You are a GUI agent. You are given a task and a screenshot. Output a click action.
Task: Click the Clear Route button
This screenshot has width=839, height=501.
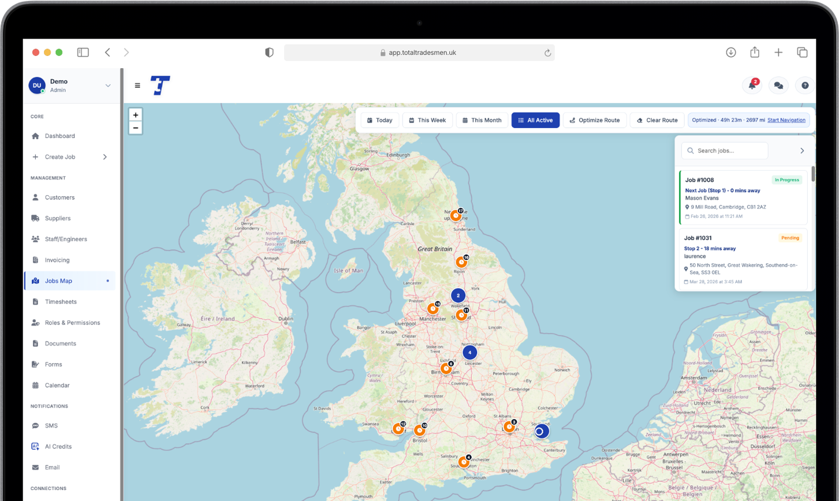[657, 120]
